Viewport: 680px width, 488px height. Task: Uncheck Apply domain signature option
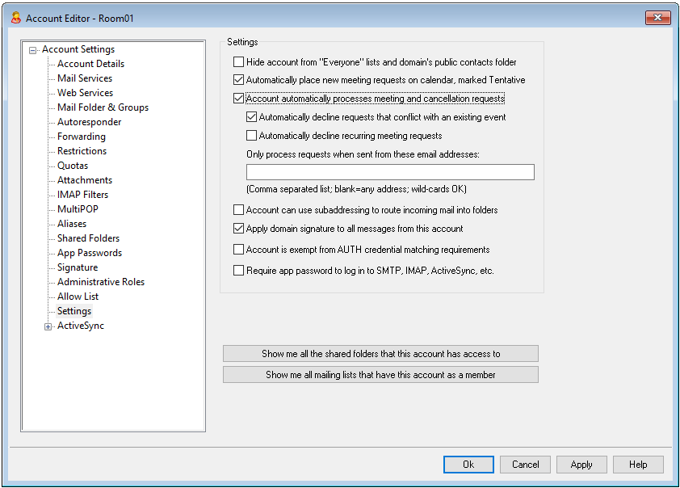point(238,229)
